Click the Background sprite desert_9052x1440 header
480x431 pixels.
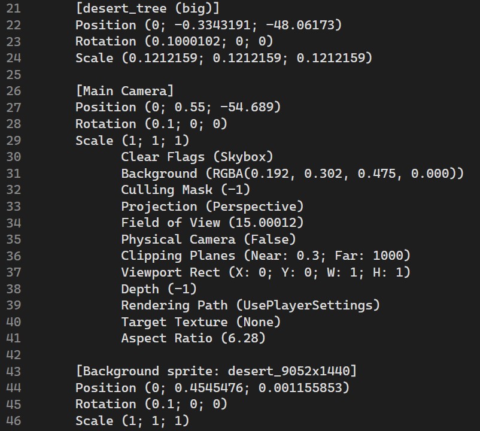(216, 371)
